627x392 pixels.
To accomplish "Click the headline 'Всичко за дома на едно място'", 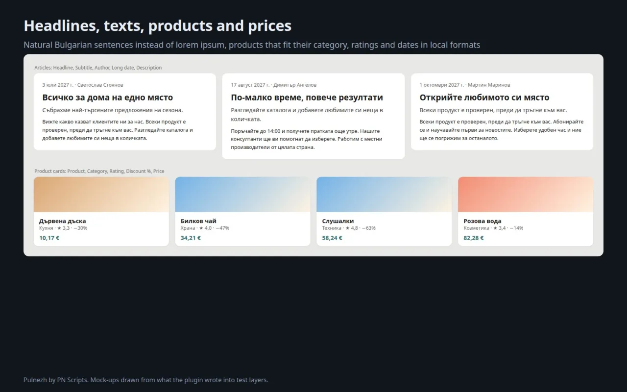I will pos(107,98).
